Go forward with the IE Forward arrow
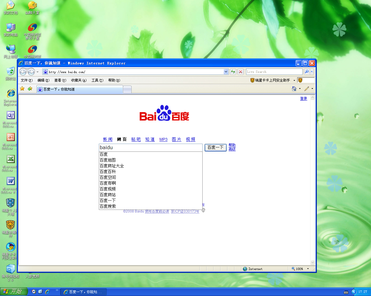371x296 pixels. [x=31, y=72]
